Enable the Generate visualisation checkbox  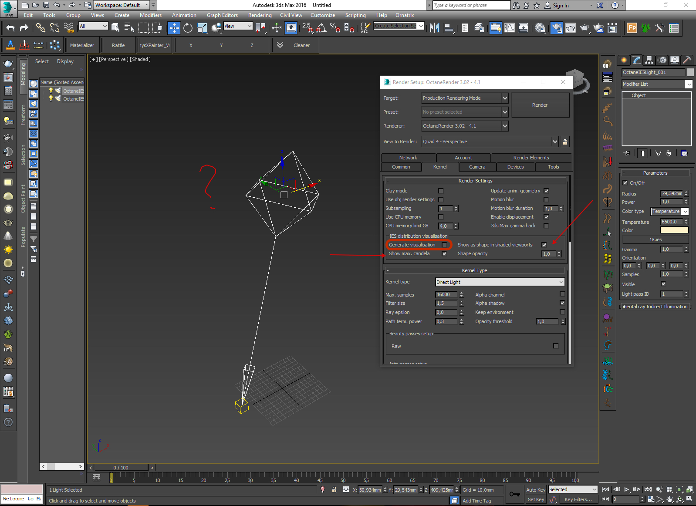444,245
